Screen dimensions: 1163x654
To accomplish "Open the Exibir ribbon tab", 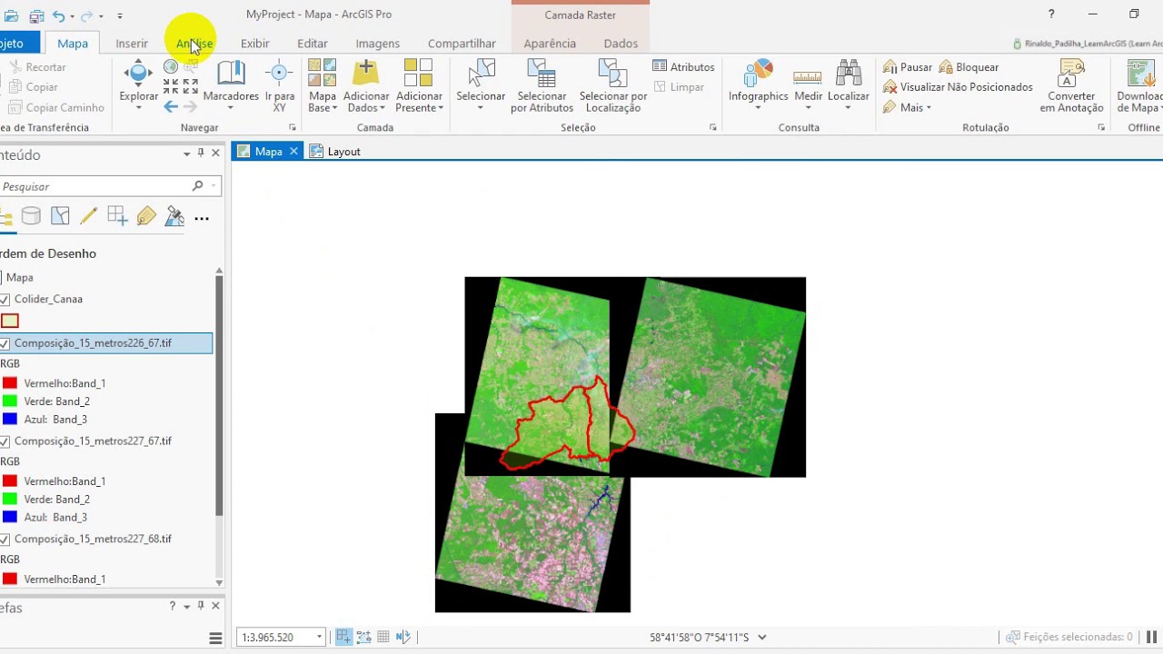I will [254, 44].
